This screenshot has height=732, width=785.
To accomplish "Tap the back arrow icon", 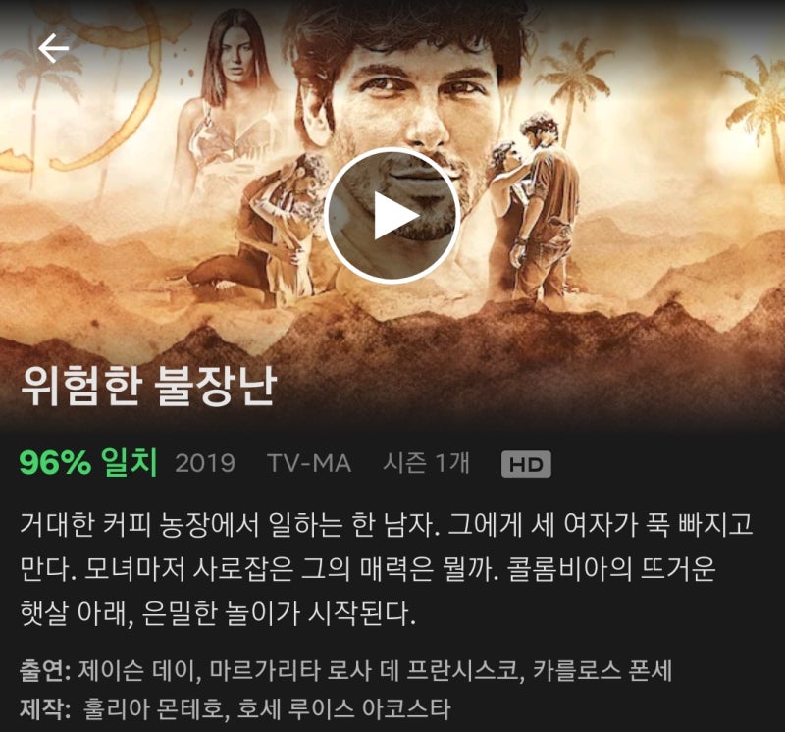I will 53,48.
